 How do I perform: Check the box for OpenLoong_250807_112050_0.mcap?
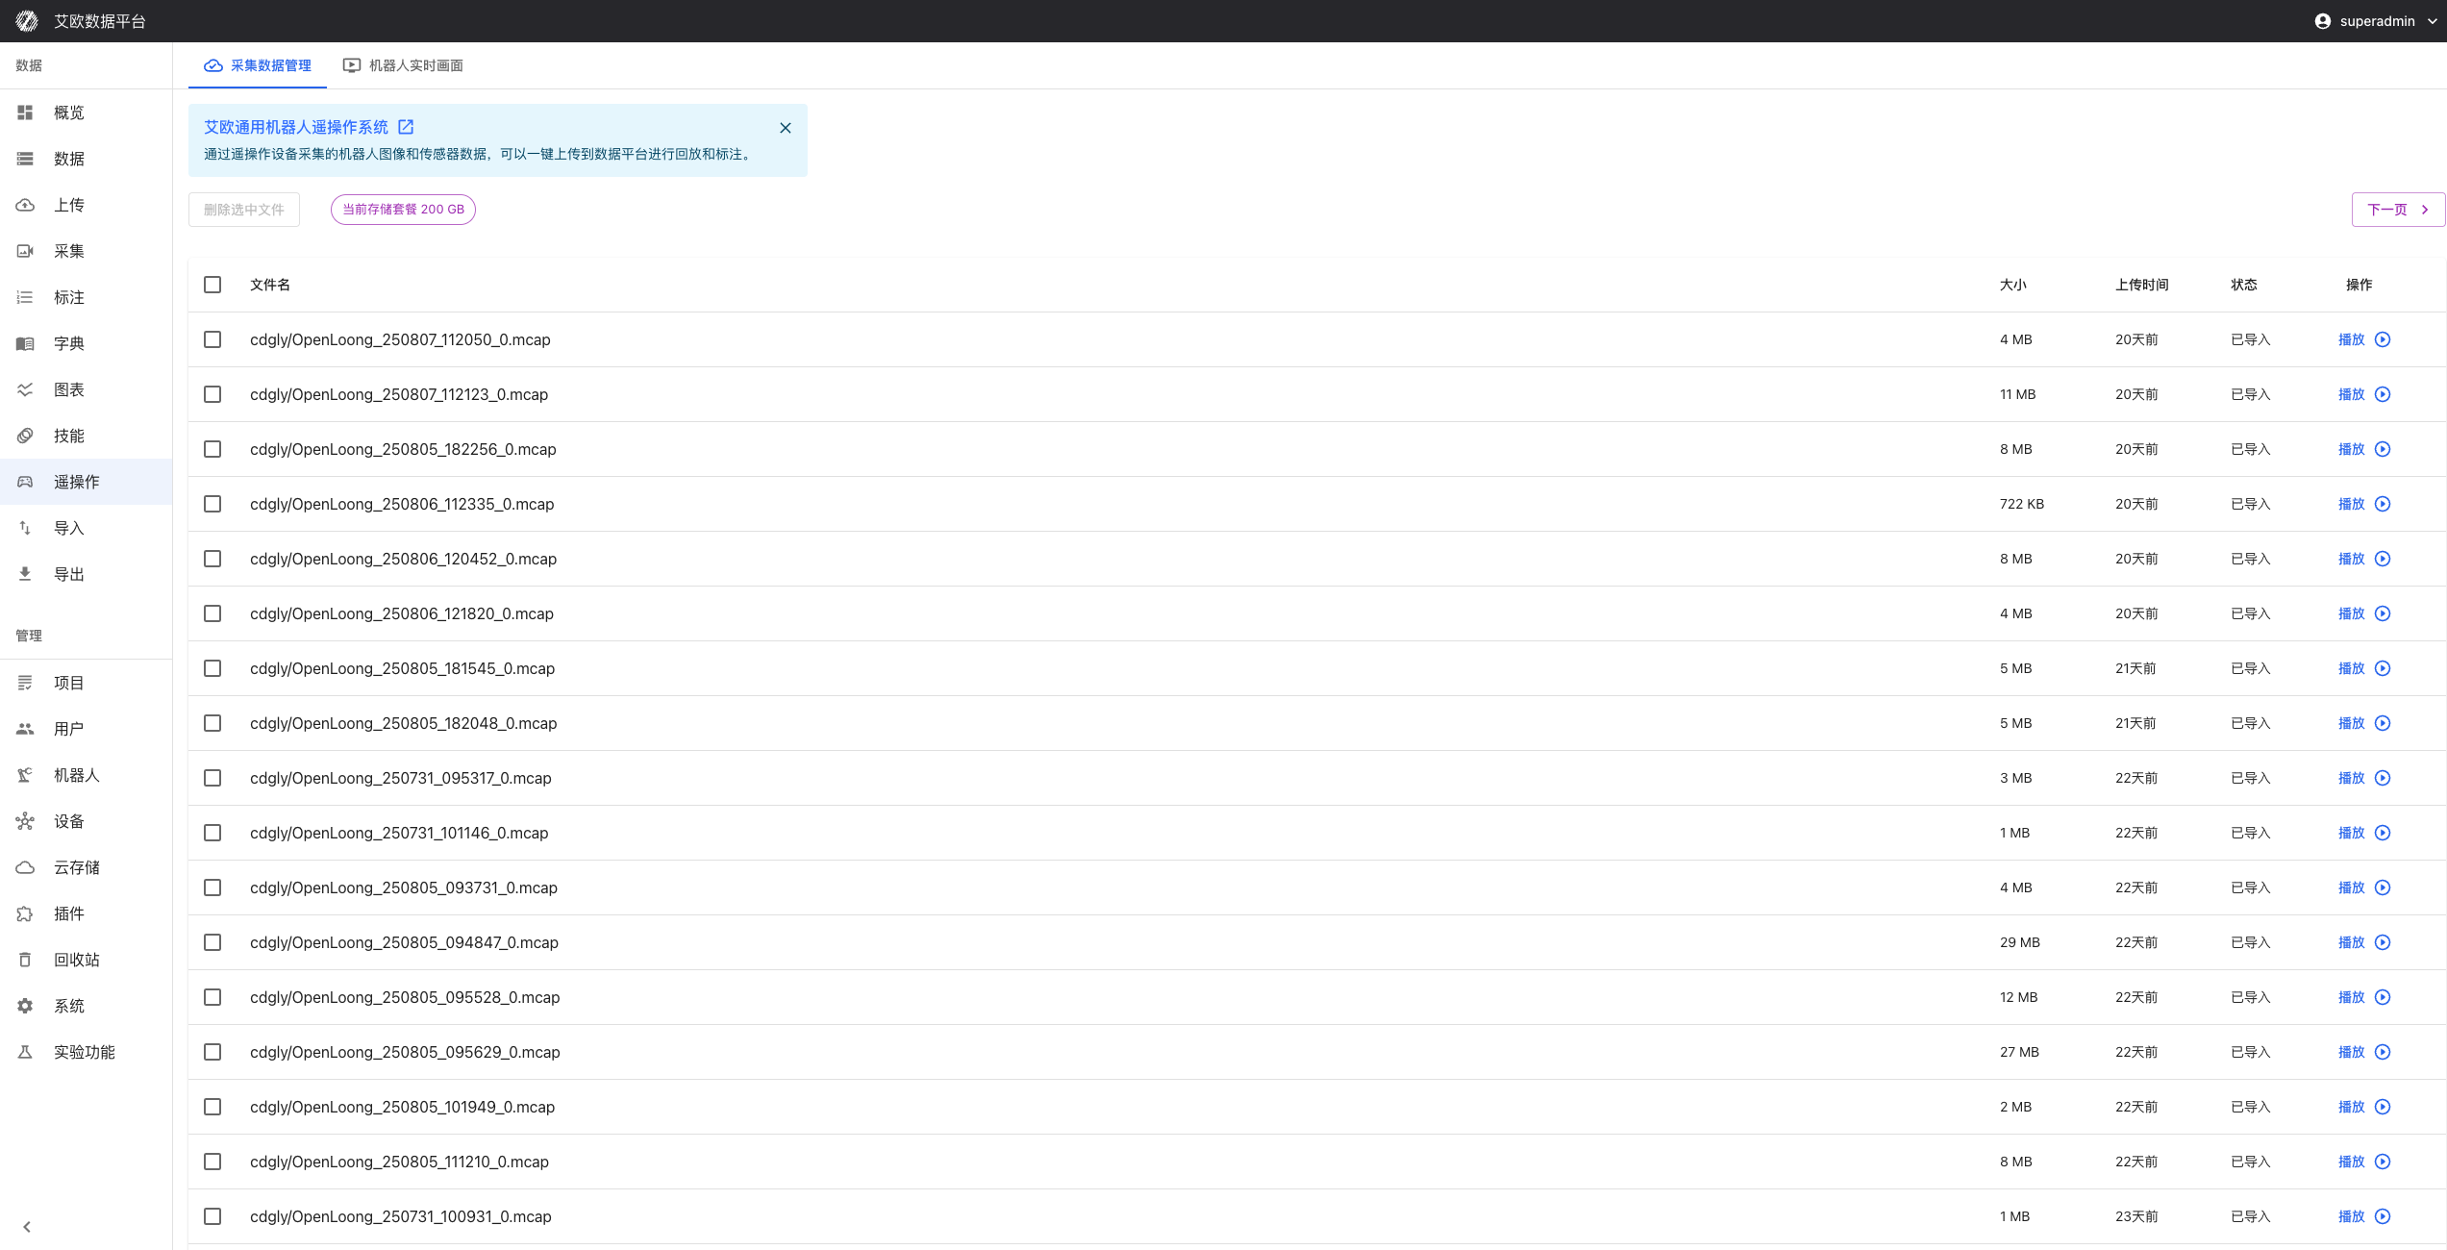[x=212, y=339]
